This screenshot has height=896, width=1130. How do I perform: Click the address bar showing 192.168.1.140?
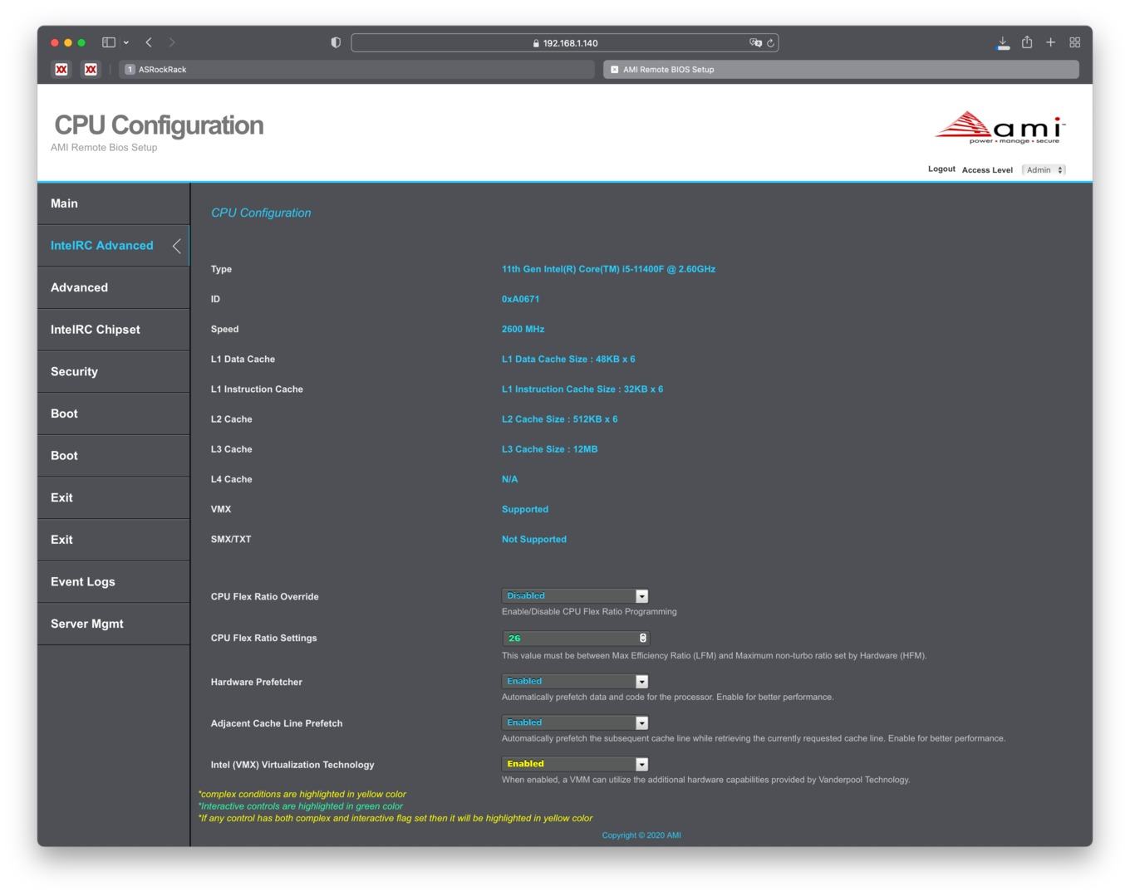[x=565, y=42]
